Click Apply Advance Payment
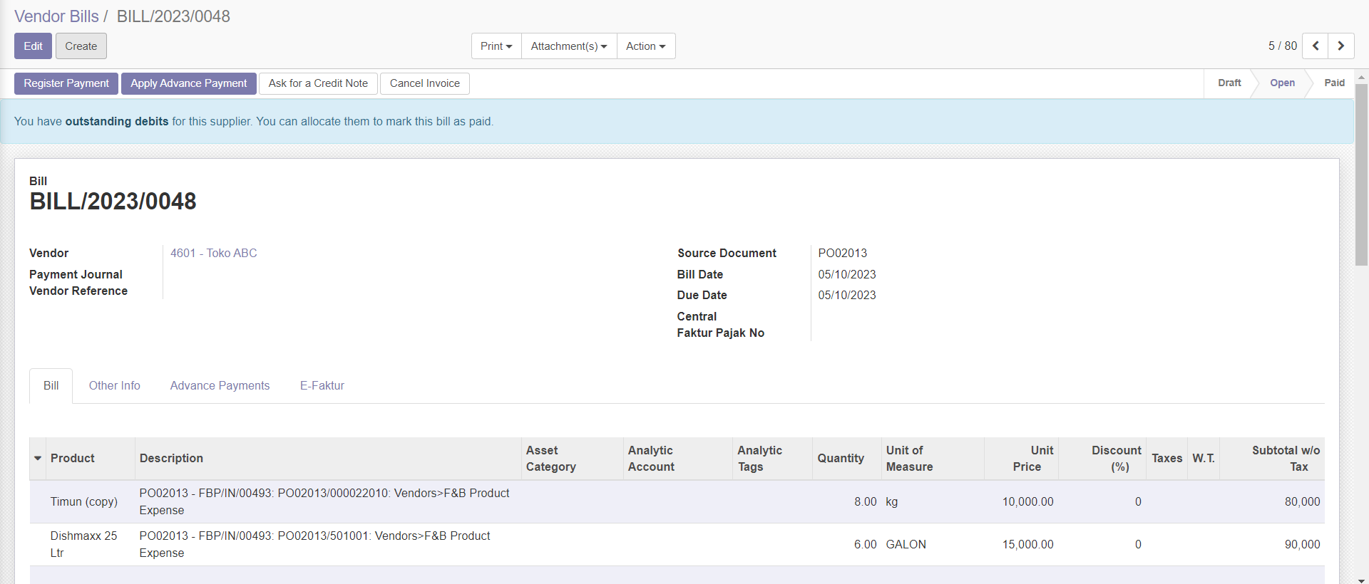This screenshot has width=1369, height=584. [x=189, y=83]
